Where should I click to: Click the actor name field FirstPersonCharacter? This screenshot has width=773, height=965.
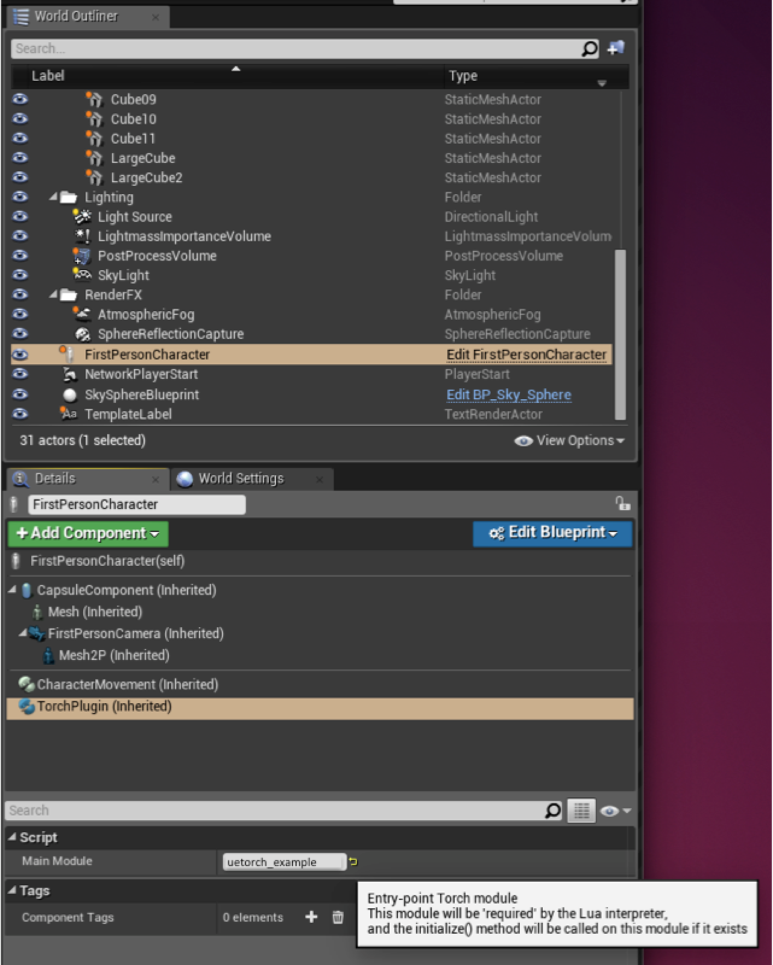[137, 504]
